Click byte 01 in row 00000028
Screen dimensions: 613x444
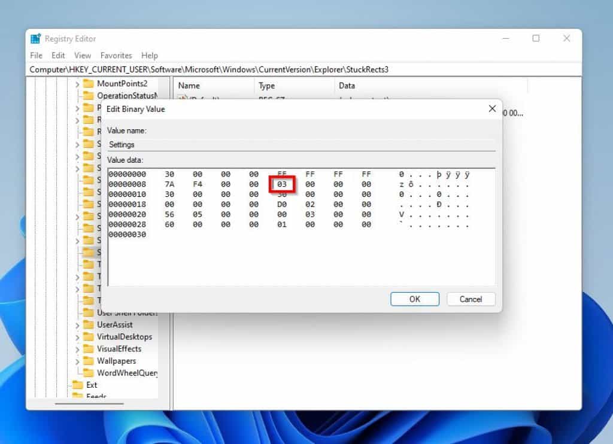[282, 225]
